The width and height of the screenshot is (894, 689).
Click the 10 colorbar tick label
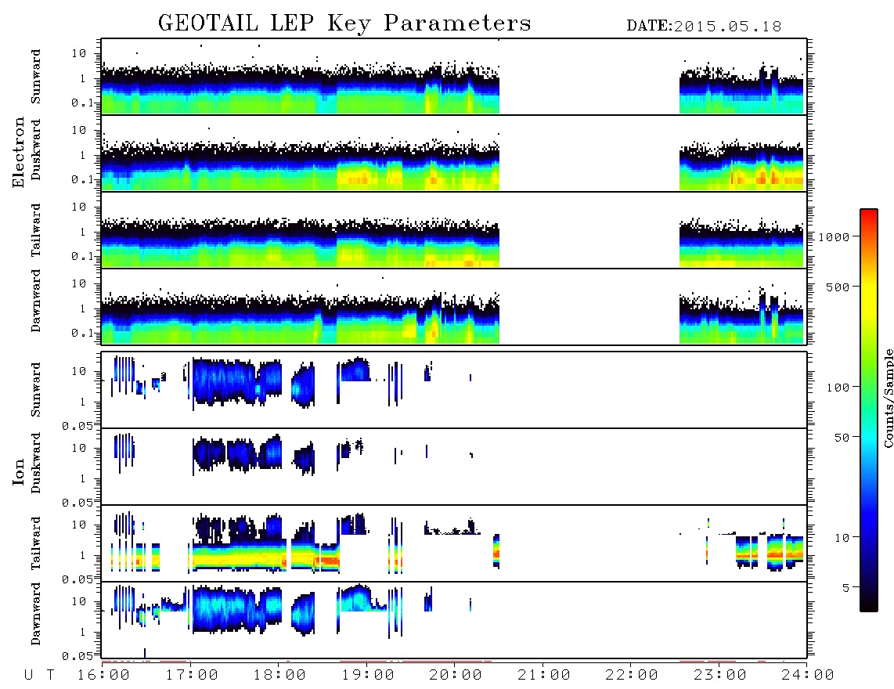(842, 538)
